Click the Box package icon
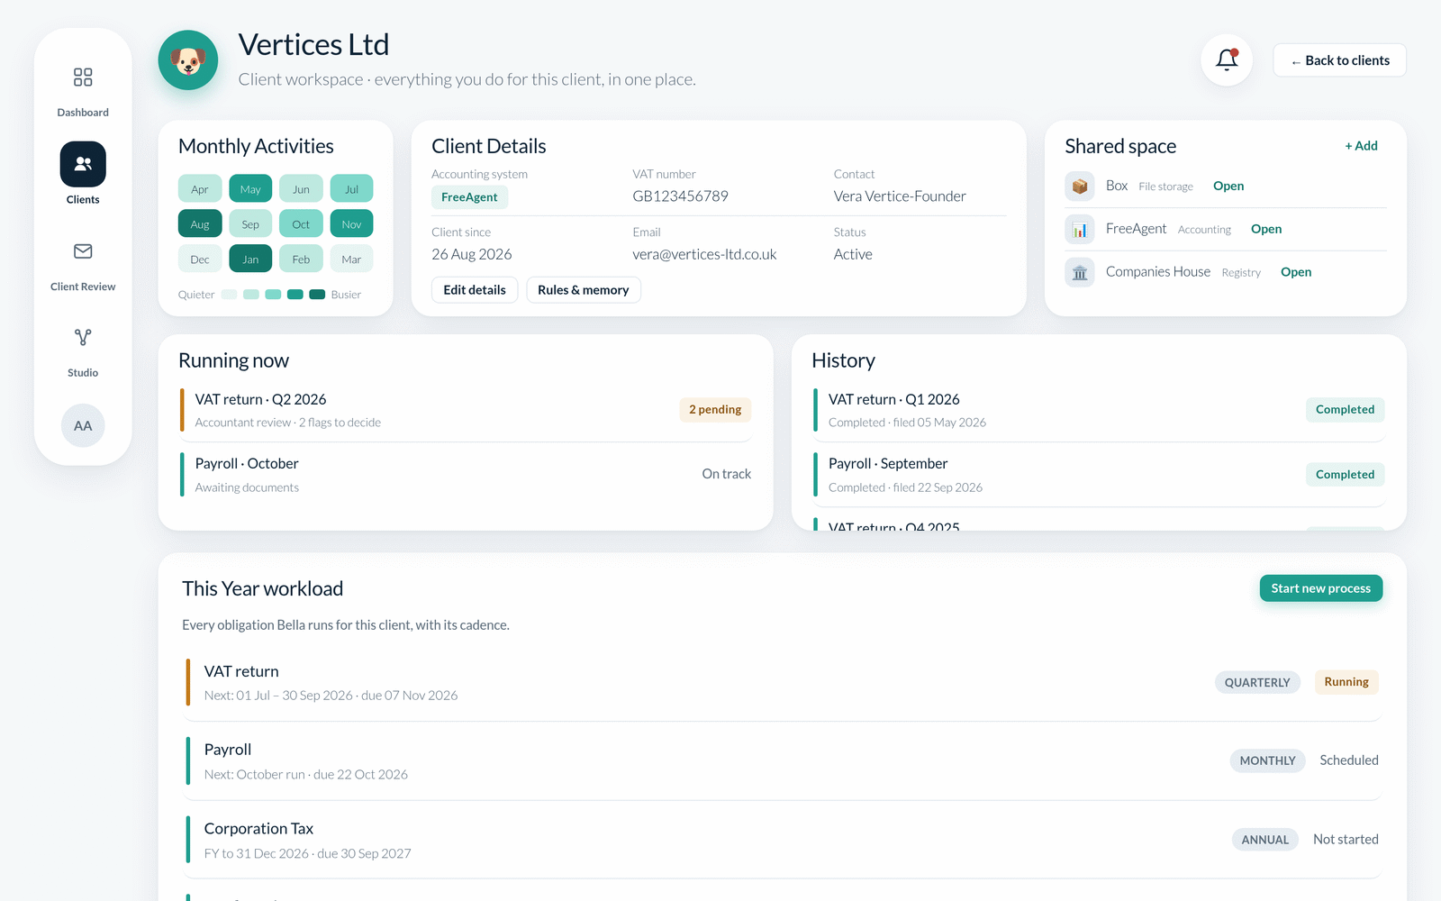The height and width of the screenshot is (901, 1441). (x=1080, y=187)
